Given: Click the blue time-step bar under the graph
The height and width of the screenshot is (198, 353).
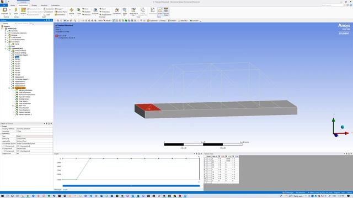Looking at the screenshot, I should coord(131,186).
